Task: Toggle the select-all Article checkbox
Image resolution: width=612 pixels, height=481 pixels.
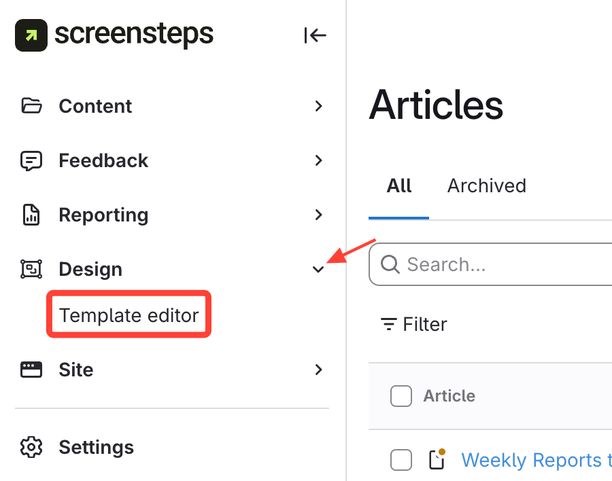Action: (x=401, y=396)
